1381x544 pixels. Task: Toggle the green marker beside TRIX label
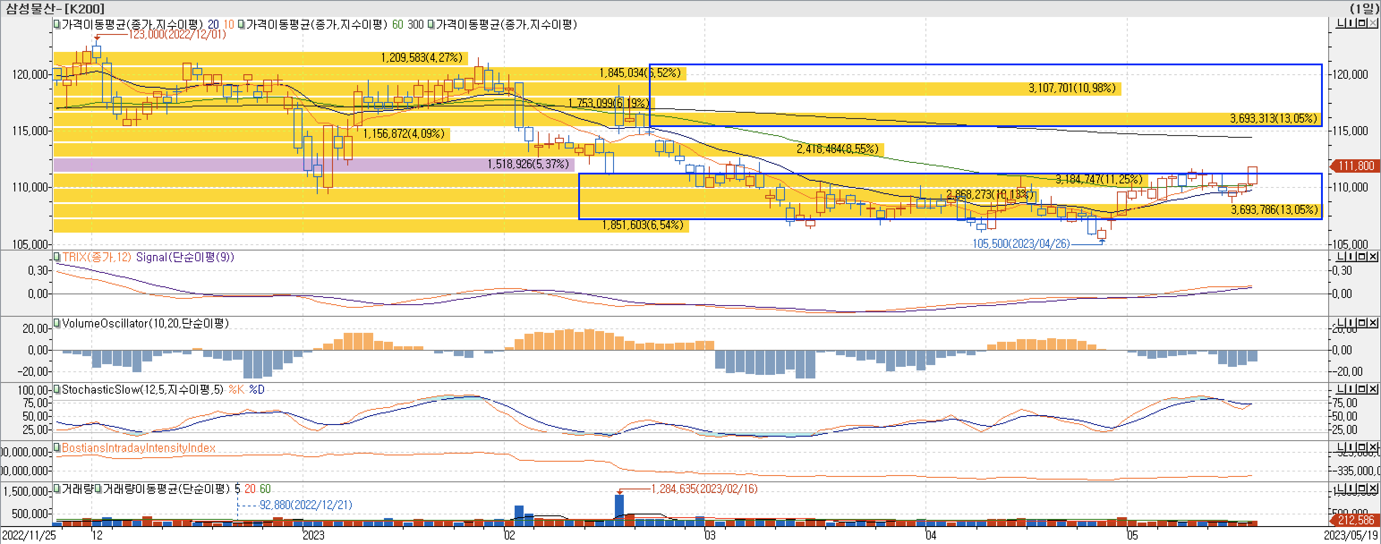click(x=57, y=257)
